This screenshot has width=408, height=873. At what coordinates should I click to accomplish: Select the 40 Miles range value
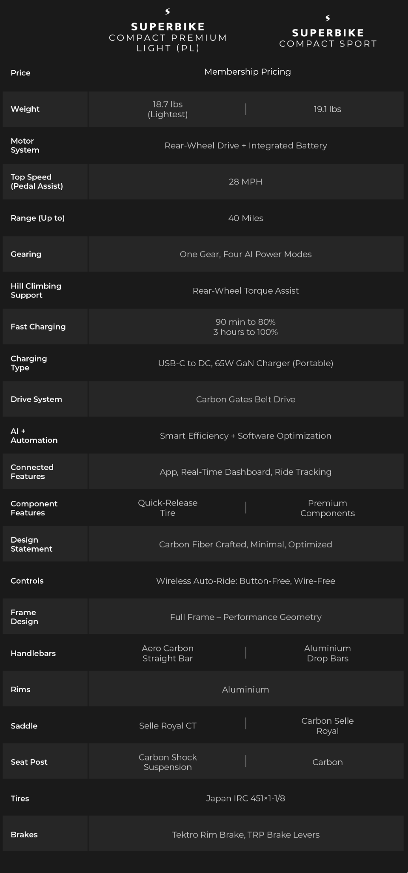point(245,218)
